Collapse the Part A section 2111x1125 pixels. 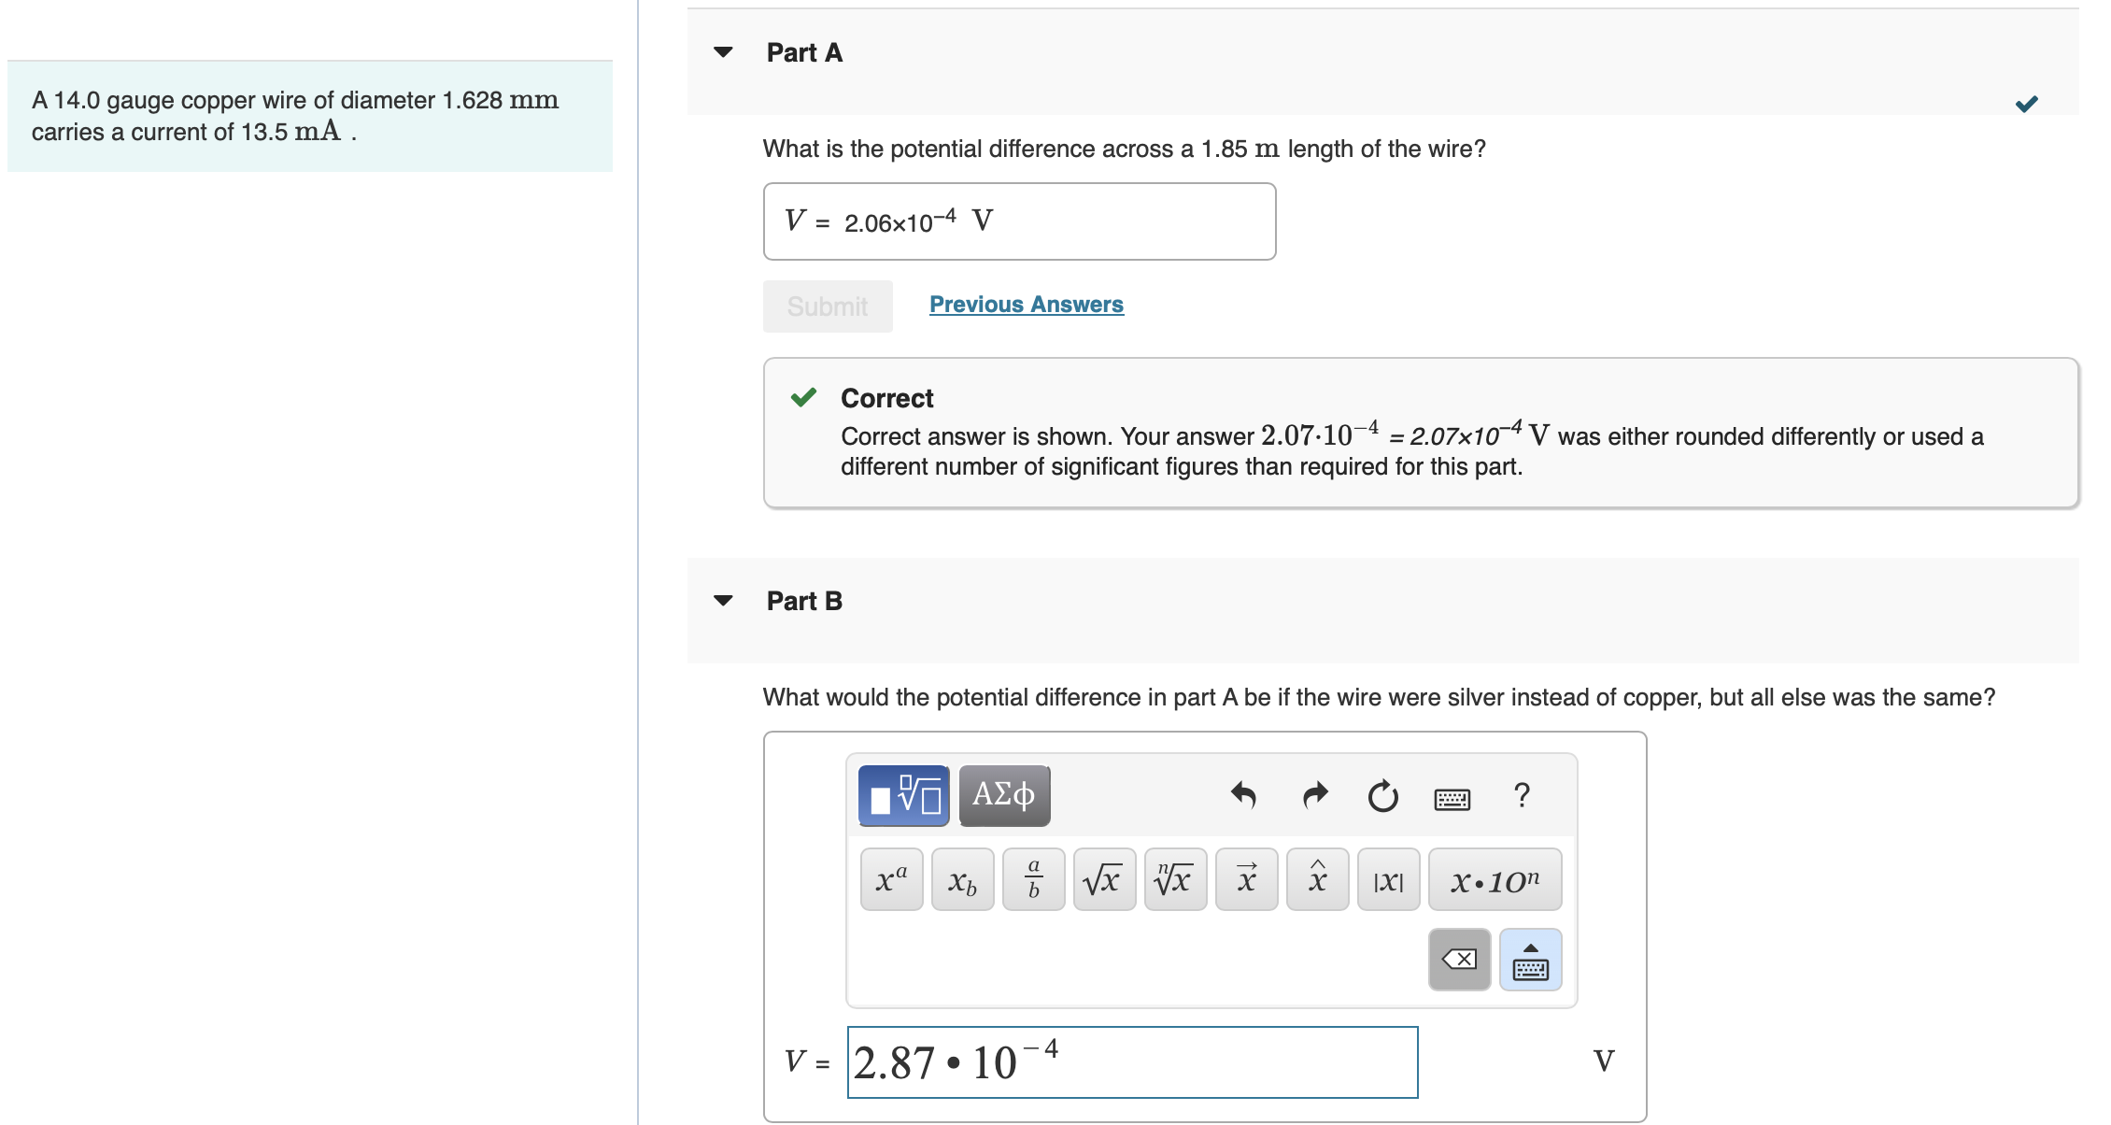[723, 52]
